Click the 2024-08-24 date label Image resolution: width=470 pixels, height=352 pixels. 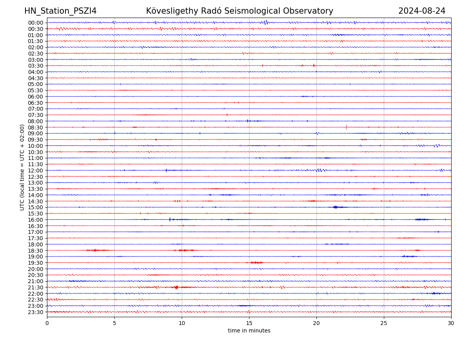(x=421, y=11)
